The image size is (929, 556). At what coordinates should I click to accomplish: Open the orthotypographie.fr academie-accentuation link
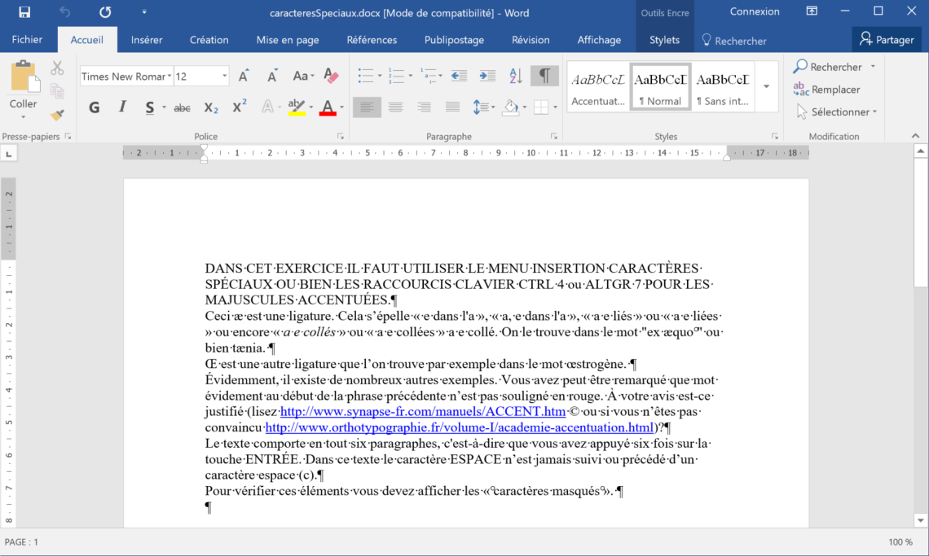459,427
